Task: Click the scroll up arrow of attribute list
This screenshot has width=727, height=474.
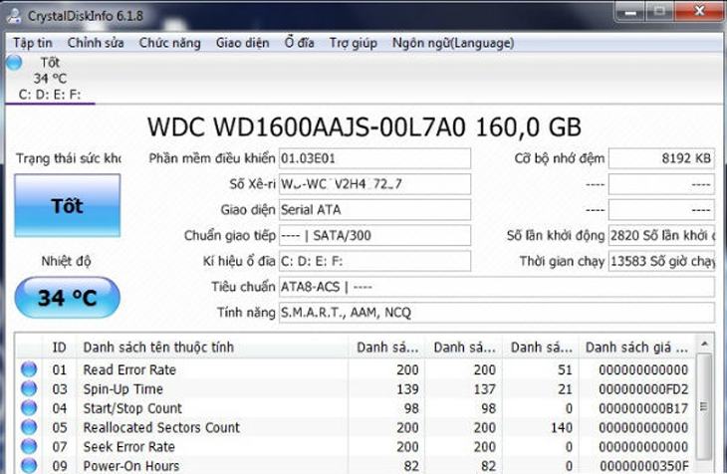Action: [704, 345]
